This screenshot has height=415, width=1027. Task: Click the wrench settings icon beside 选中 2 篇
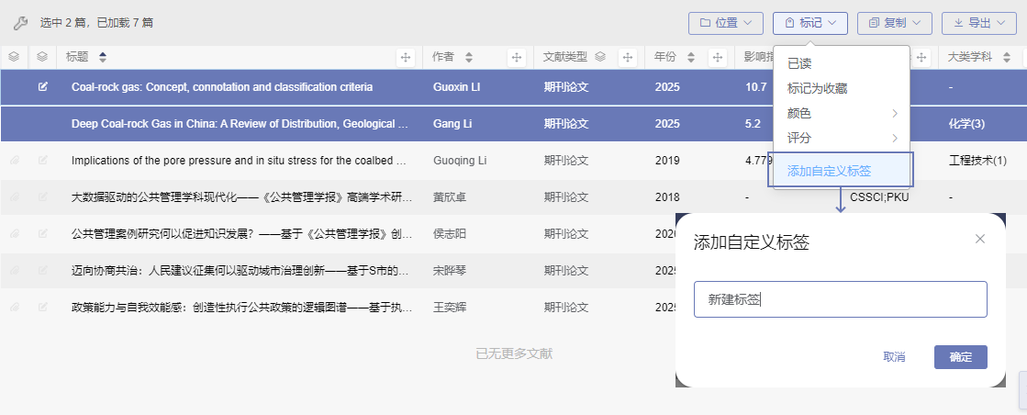click(20, 24)
